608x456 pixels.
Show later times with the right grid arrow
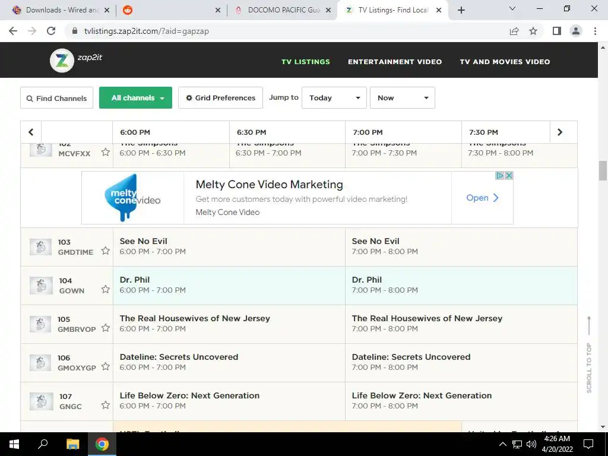[560, 132]
